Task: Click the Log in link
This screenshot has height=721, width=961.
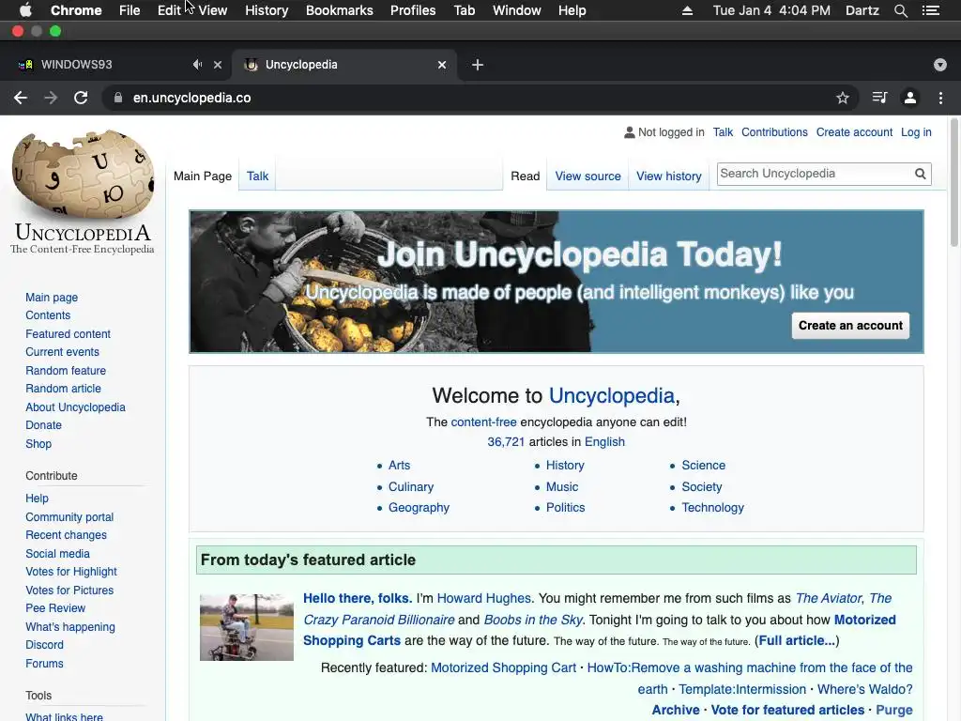Action: tap(916, 132)
